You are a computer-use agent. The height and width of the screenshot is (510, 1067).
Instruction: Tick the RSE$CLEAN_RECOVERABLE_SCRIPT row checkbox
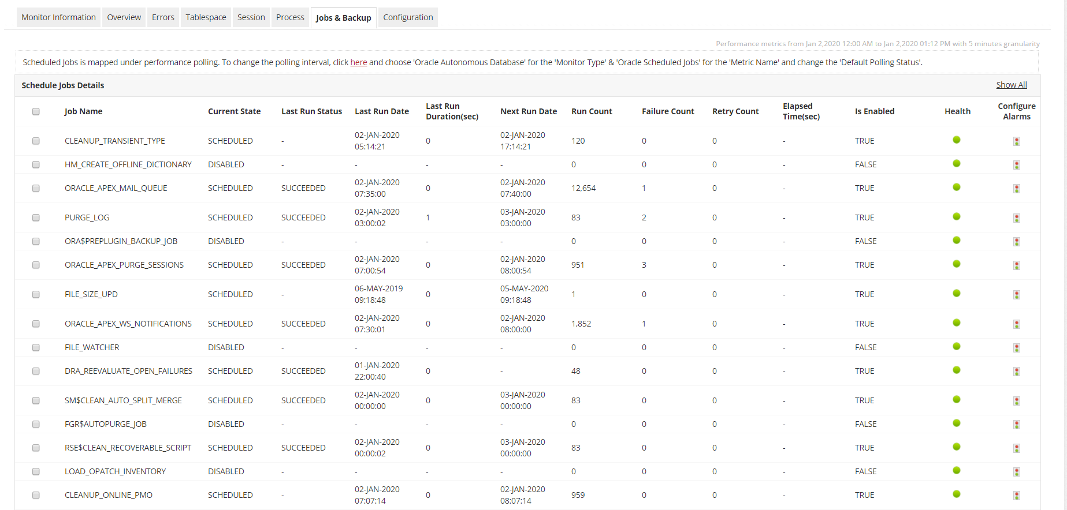point(36,448)
